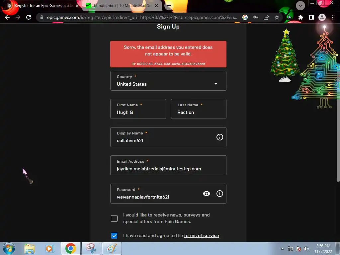The height and width of the screenshot is (255, 340).
Task: Click the padlock site info icon
Action: pos(42,17)
